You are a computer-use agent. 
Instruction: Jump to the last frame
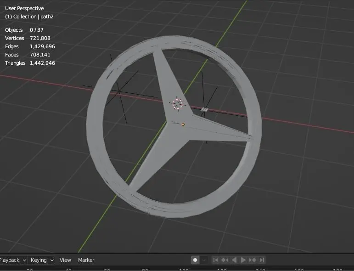click(262, 260)
